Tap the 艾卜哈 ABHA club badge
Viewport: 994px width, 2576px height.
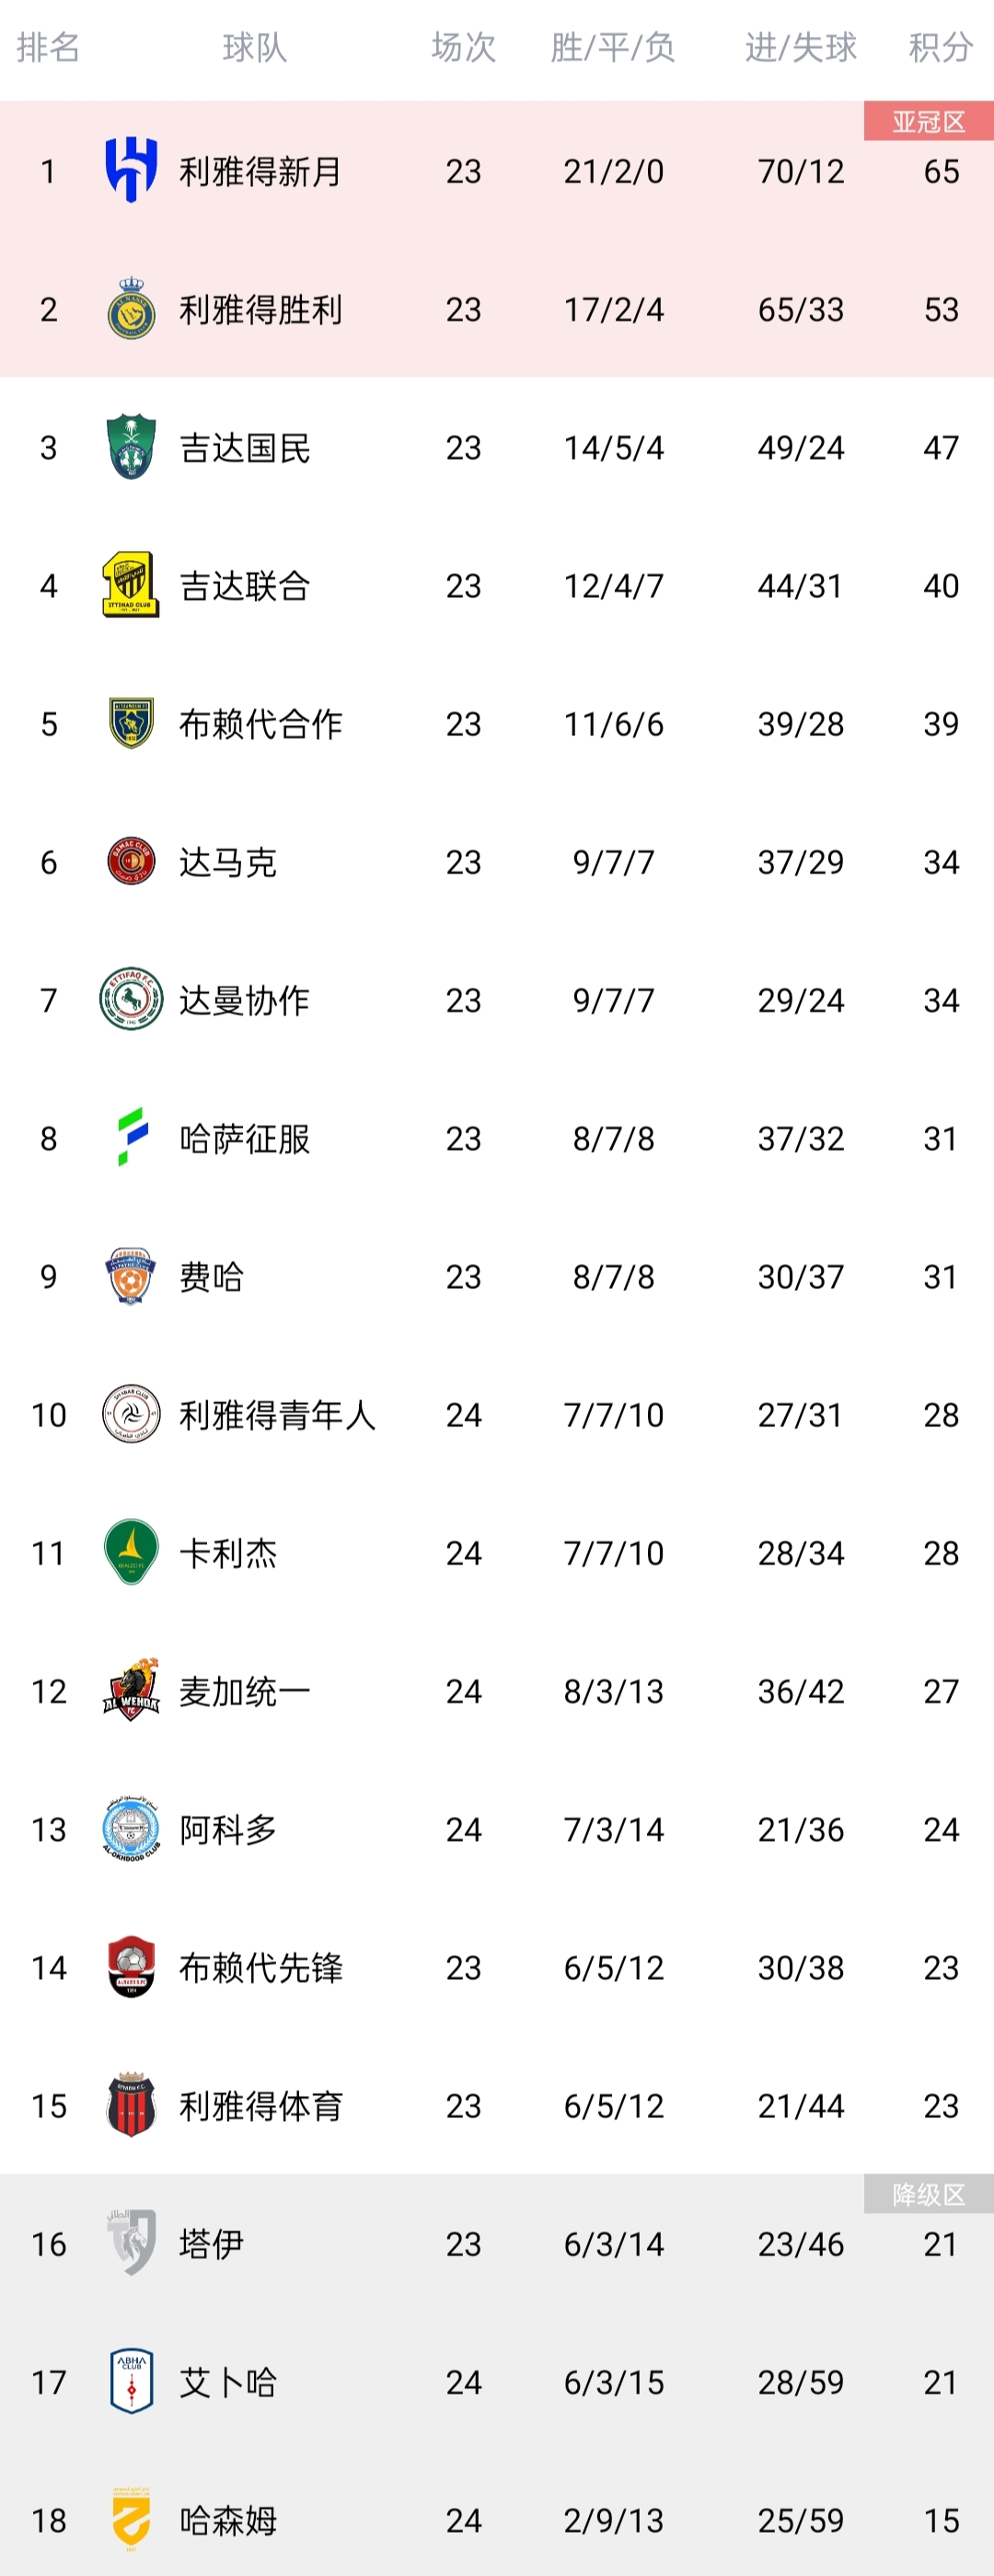(x=131, y=2381)
